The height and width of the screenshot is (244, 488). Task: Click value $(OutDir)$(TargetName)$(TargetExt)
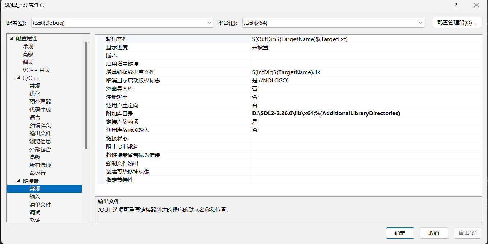tap(300, 39)
